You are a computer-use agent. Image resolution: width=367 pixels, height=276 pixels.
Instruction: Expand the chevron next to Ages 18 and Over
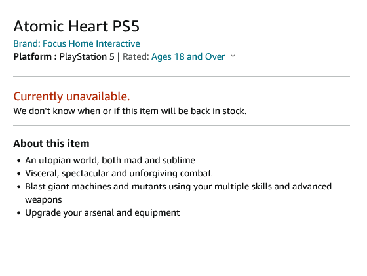233,56
